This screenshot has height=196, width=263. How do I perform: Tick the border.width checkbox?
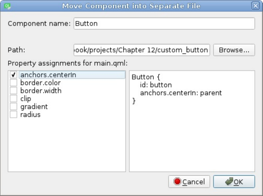pos(14,91)
